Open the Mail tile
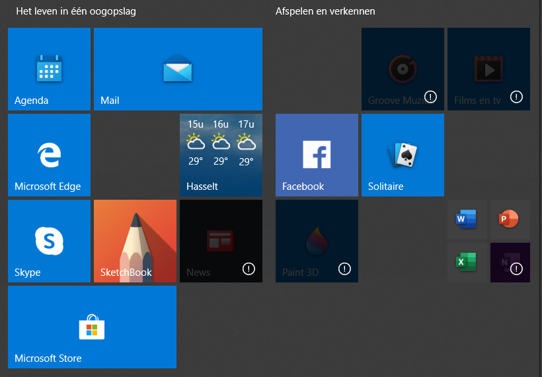This screenshot has height=377, width=542. [178, 69]
